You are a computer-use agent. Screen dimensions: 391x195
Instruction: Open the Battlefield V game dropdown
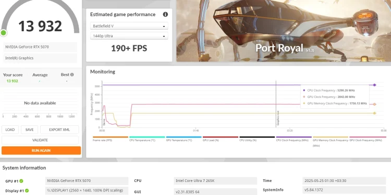tap(129, 26)
